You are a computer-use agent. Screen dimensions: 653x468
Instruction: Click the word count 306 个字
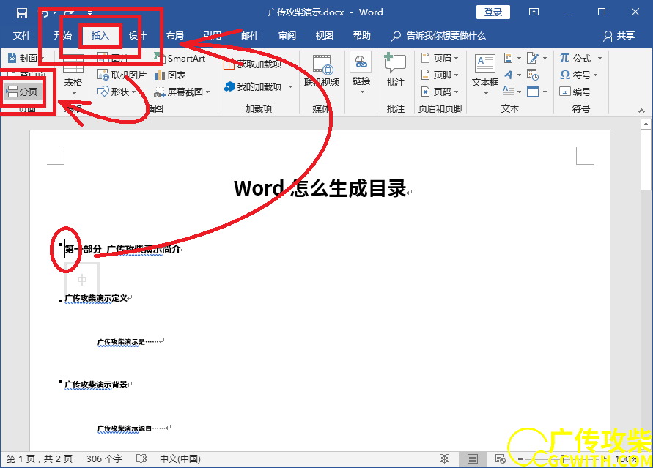tap(104, 459)
